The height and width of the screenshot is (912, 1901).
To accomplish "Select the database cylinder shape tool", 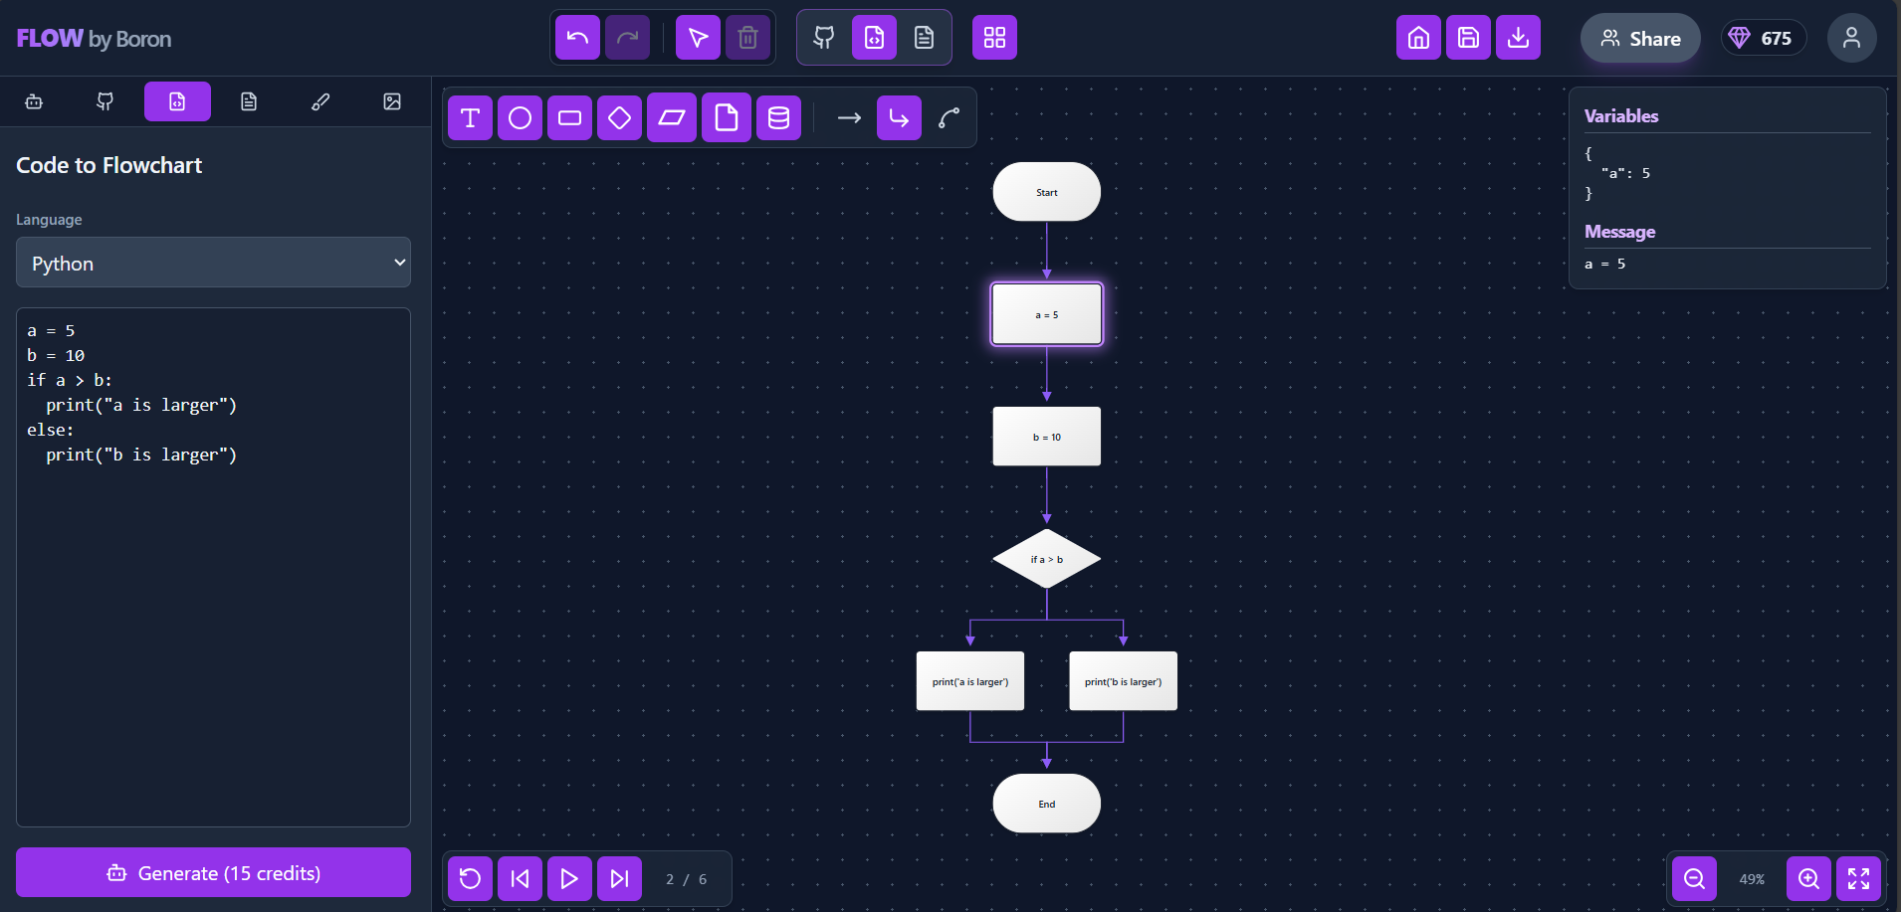I will [778, 117].
